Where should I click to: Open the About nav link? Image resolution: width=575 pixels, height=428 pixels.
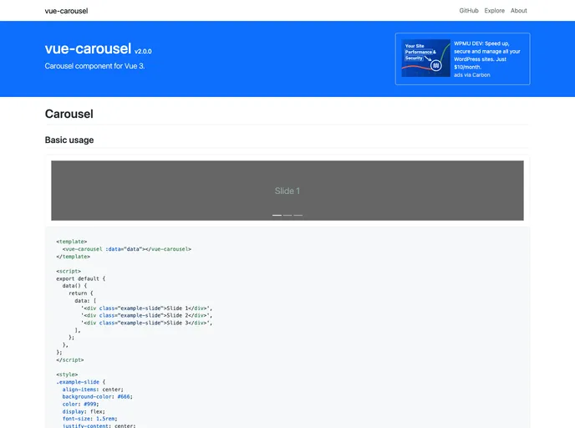coord(518,11)
